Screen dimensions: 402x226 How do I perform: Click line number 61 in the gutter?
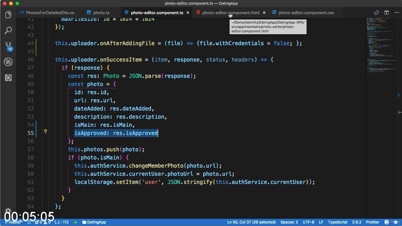point(30,182)
